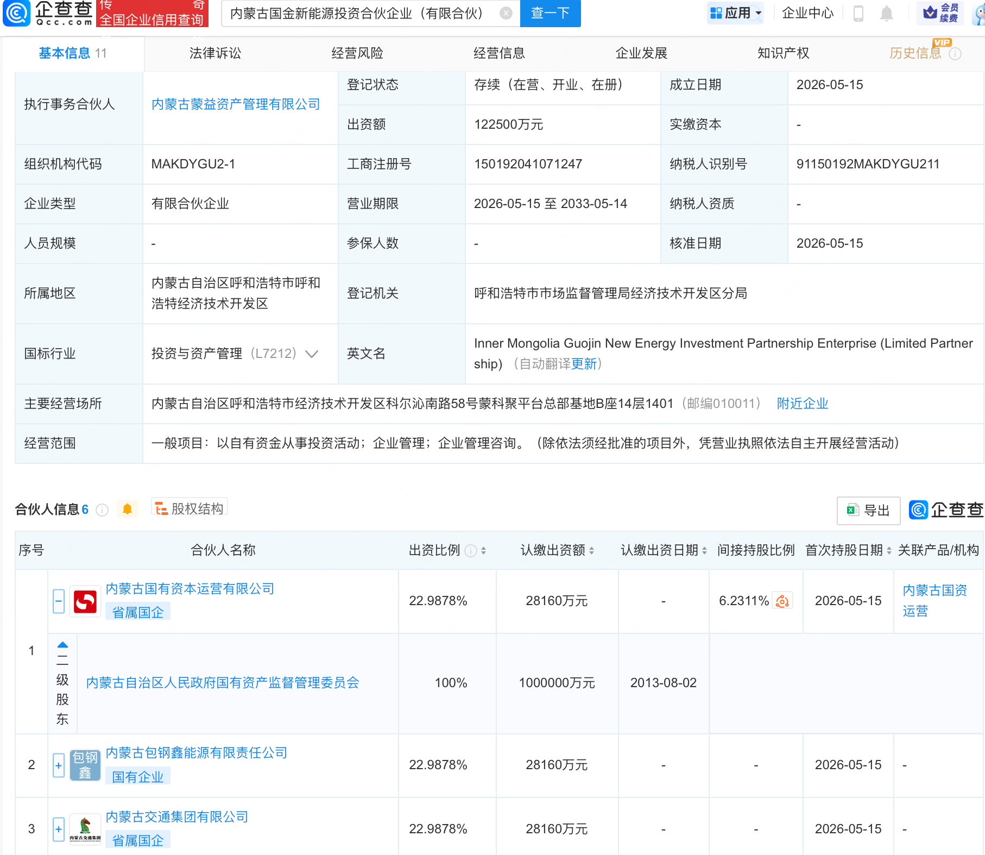The height and width of the screenshot is (855, 985).
Task: Clear the search box with the X icon
Action: (506, 13)
